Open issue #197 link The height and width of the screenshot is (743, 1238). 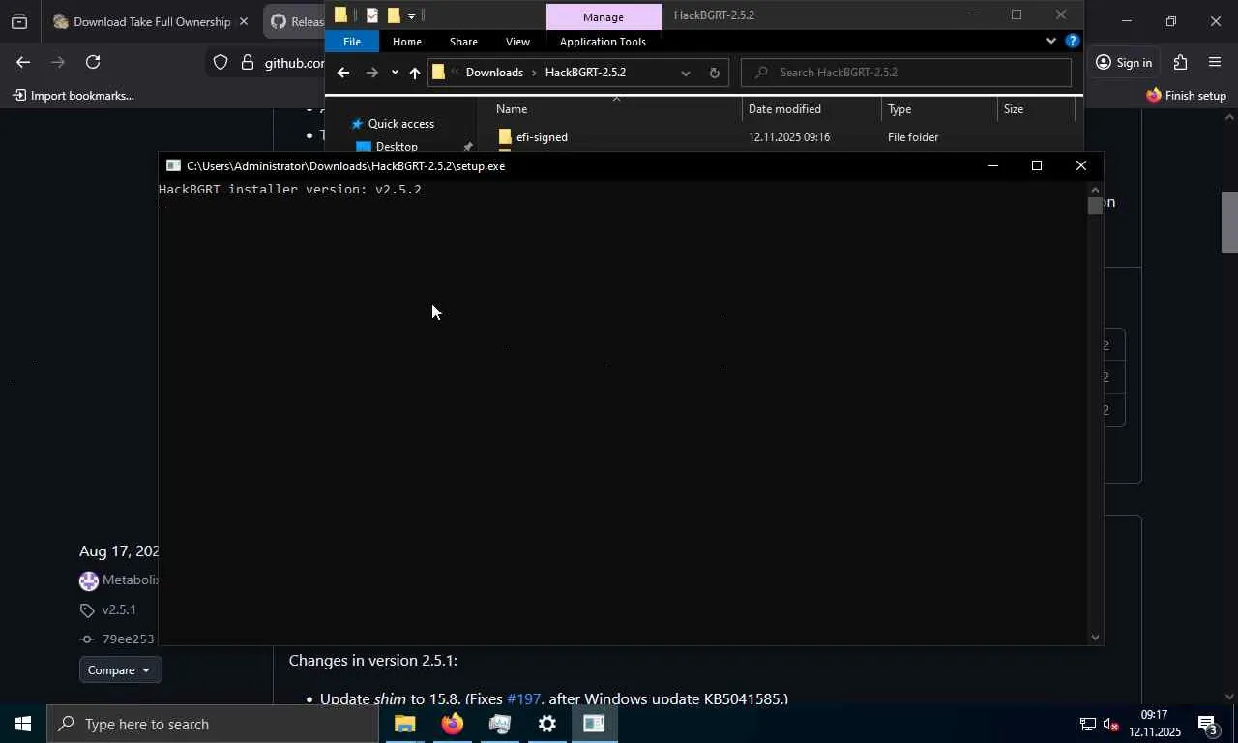coord(523,698)
